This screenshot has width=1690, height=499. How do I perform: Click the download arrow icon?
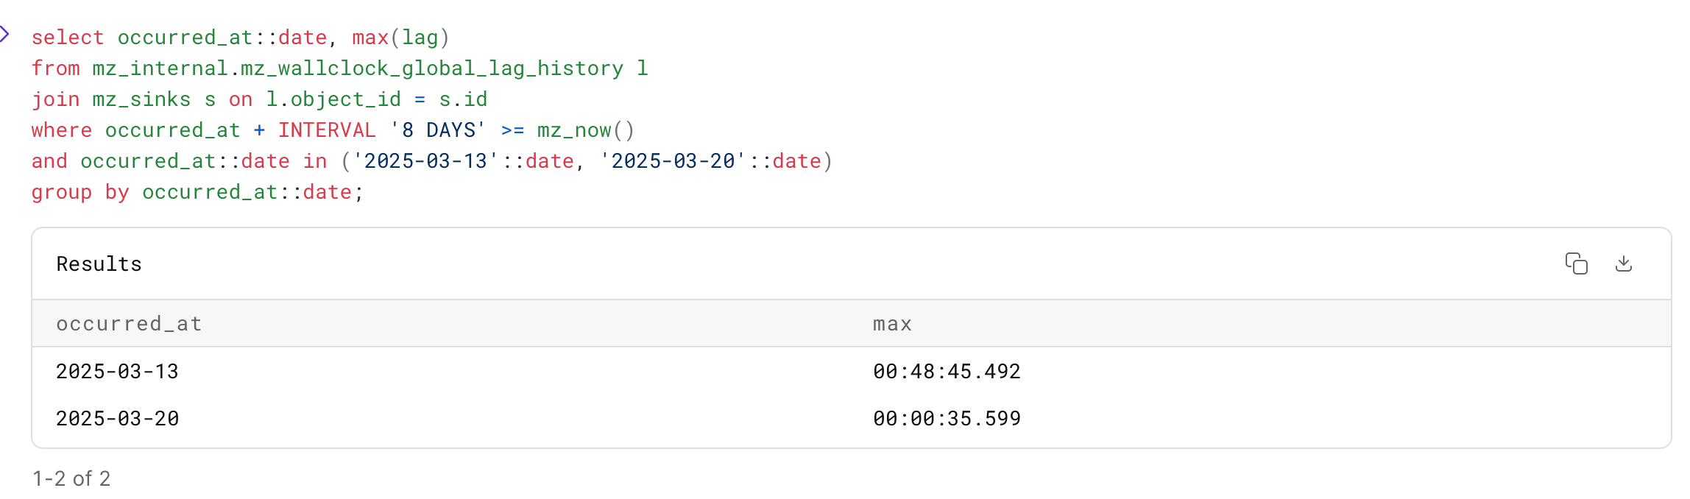(1624, 263)
